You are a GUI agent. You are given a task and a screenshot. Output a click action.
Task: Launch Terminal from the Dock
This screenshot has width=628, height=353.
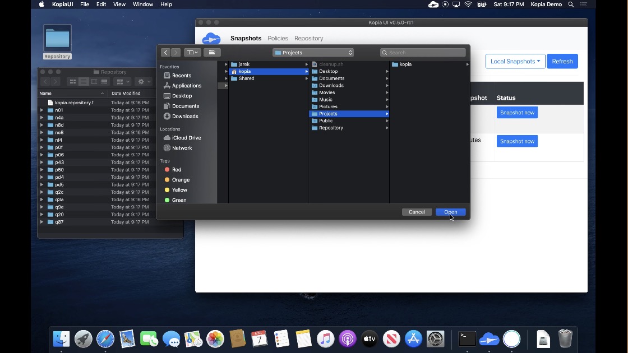pyautogui.click(x=466, y=339)
